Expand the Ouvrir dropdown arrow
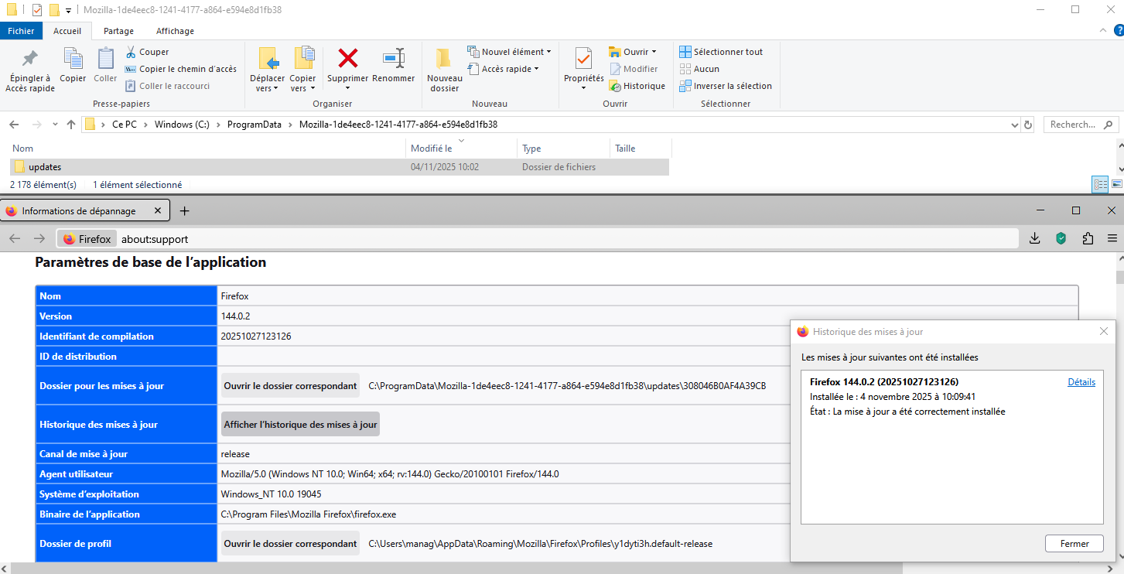This screenshot has width=1124, height=574. coord(654,52)
